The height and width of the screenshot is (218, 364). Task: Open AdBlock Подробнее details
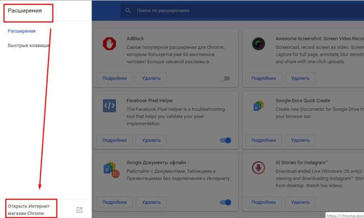tap(114, 78)
